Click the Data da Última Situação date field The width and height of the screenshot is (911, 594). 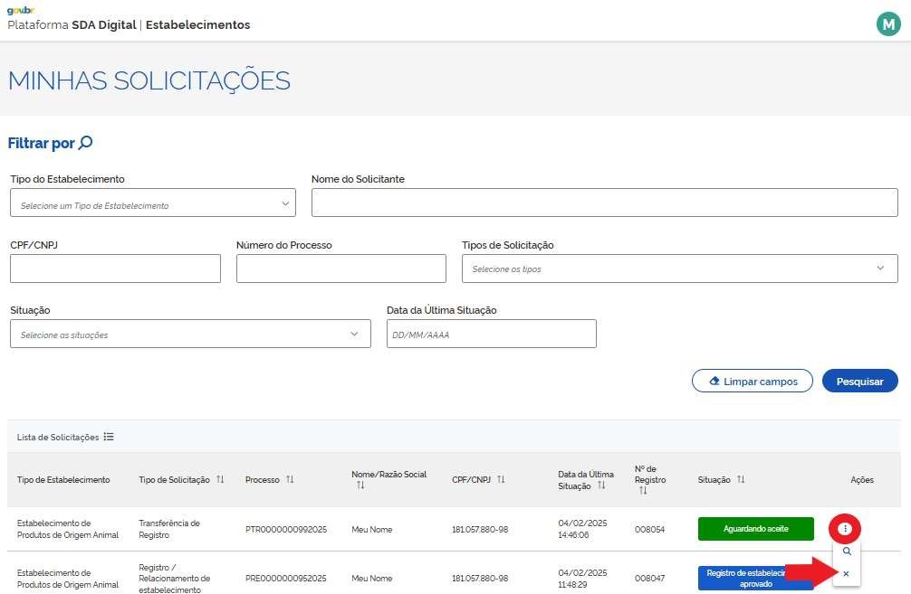tap(491, 334)
